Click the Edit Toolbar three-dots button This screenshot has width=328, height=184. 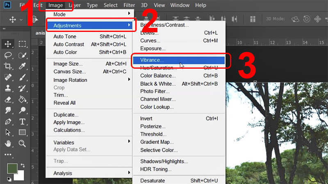8,155
